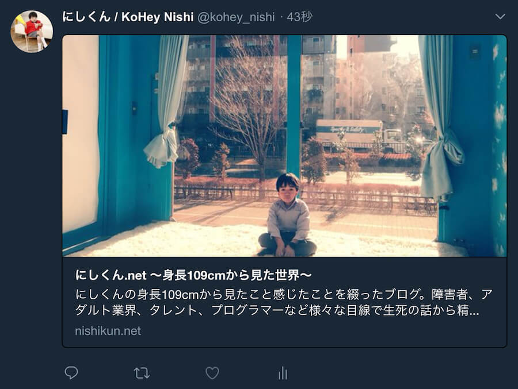Screen dimensions: 518x389
Task: Retweet this post using the retweet icon
Action: tap(142, 373)
